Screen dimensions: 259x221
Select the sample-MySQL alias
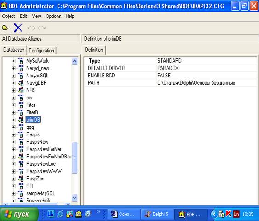coord(40,193)
